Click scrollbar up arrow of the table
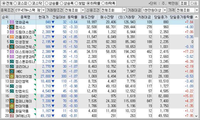The width and height of the screenshot is (200, 120). (x=196, y=17)
